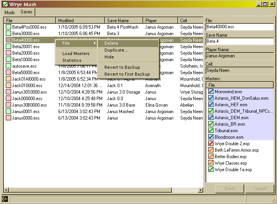
Task: Click the horizontal scrollbar left arrow
Action: [x=6, y=190]
